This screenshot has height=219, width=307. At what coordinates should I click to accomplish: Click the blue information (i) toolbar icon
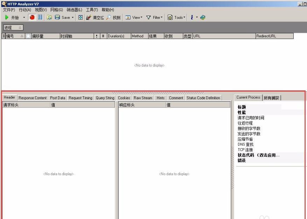point(192,17)
